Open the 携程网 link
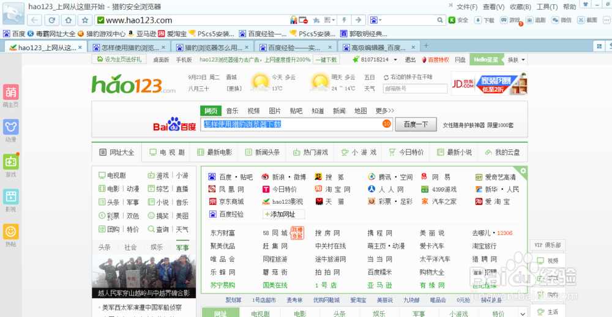 (x=380, y=233)
